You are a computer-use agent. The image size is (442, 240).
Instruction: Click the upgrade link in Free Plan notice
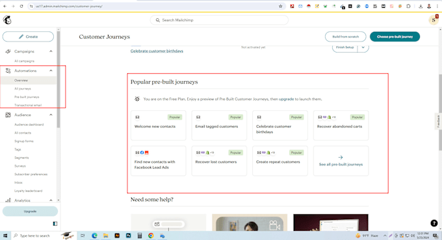286,99
